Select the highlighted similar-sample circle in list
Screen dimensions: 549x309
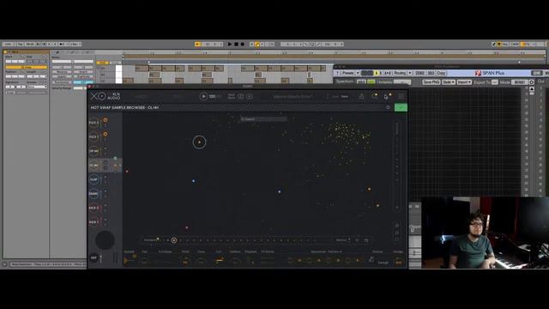[x=173, y=240]
